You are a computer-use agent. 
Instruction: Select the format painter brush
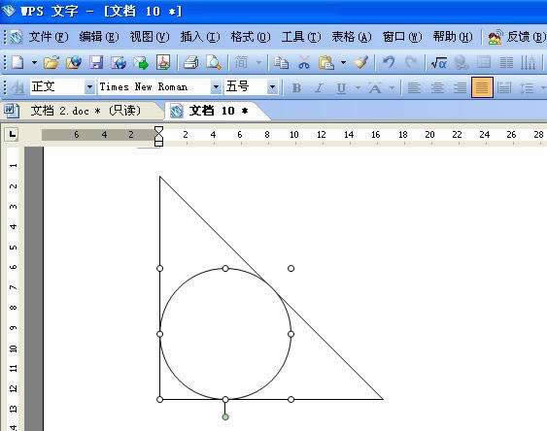point(361,63)
